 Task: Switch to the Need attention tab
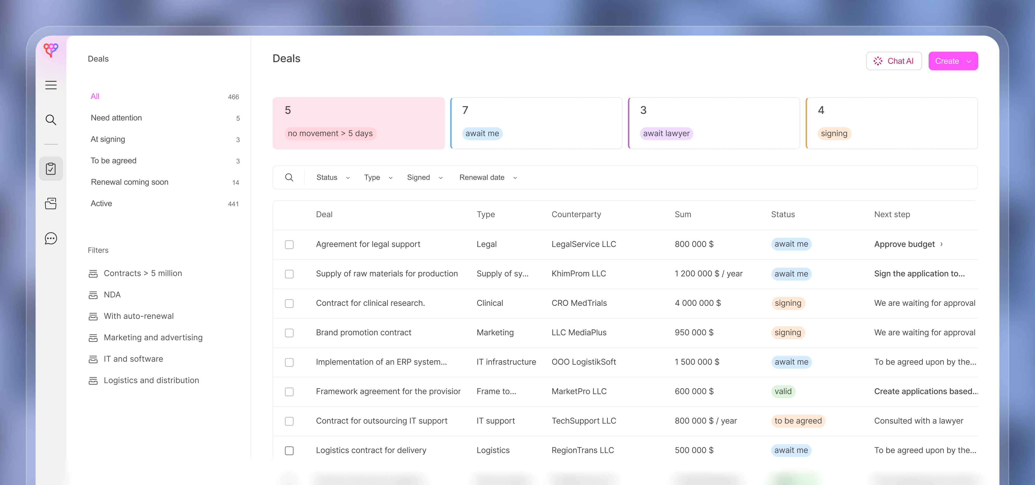click(116, 118)
